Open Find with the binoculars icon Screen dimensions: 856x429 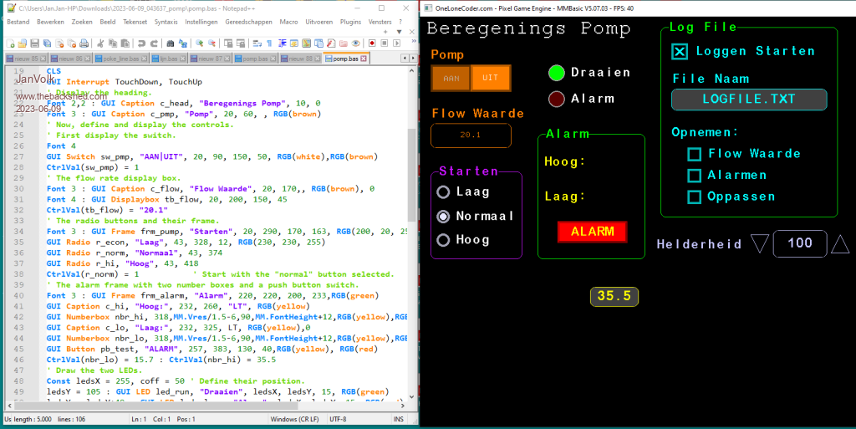coord(171,43)
